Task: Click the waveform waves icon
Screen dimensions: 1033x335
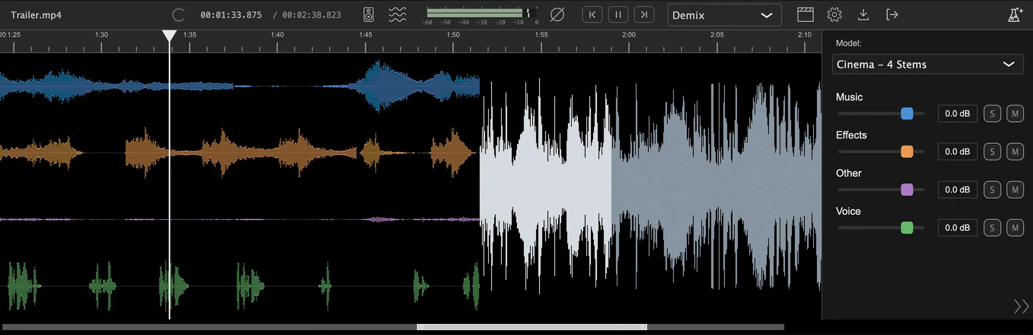Action: point(397,15)
